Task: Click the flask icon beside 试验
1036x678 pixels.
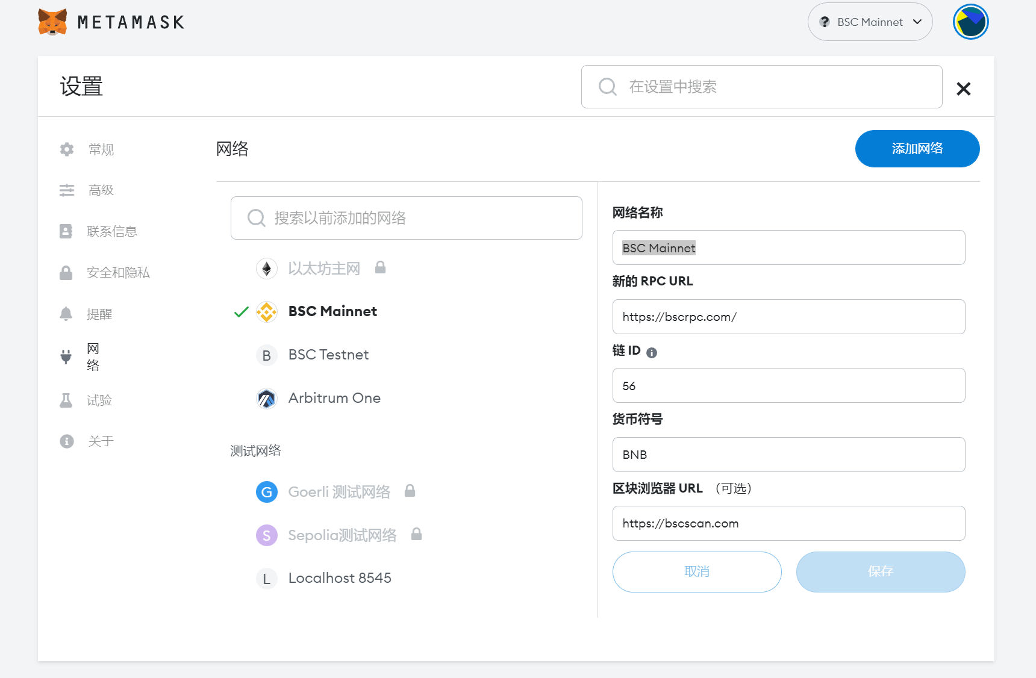Action: point(66,400)
